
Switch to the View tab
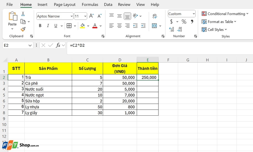pyautogui.click(x=140, y=4)
